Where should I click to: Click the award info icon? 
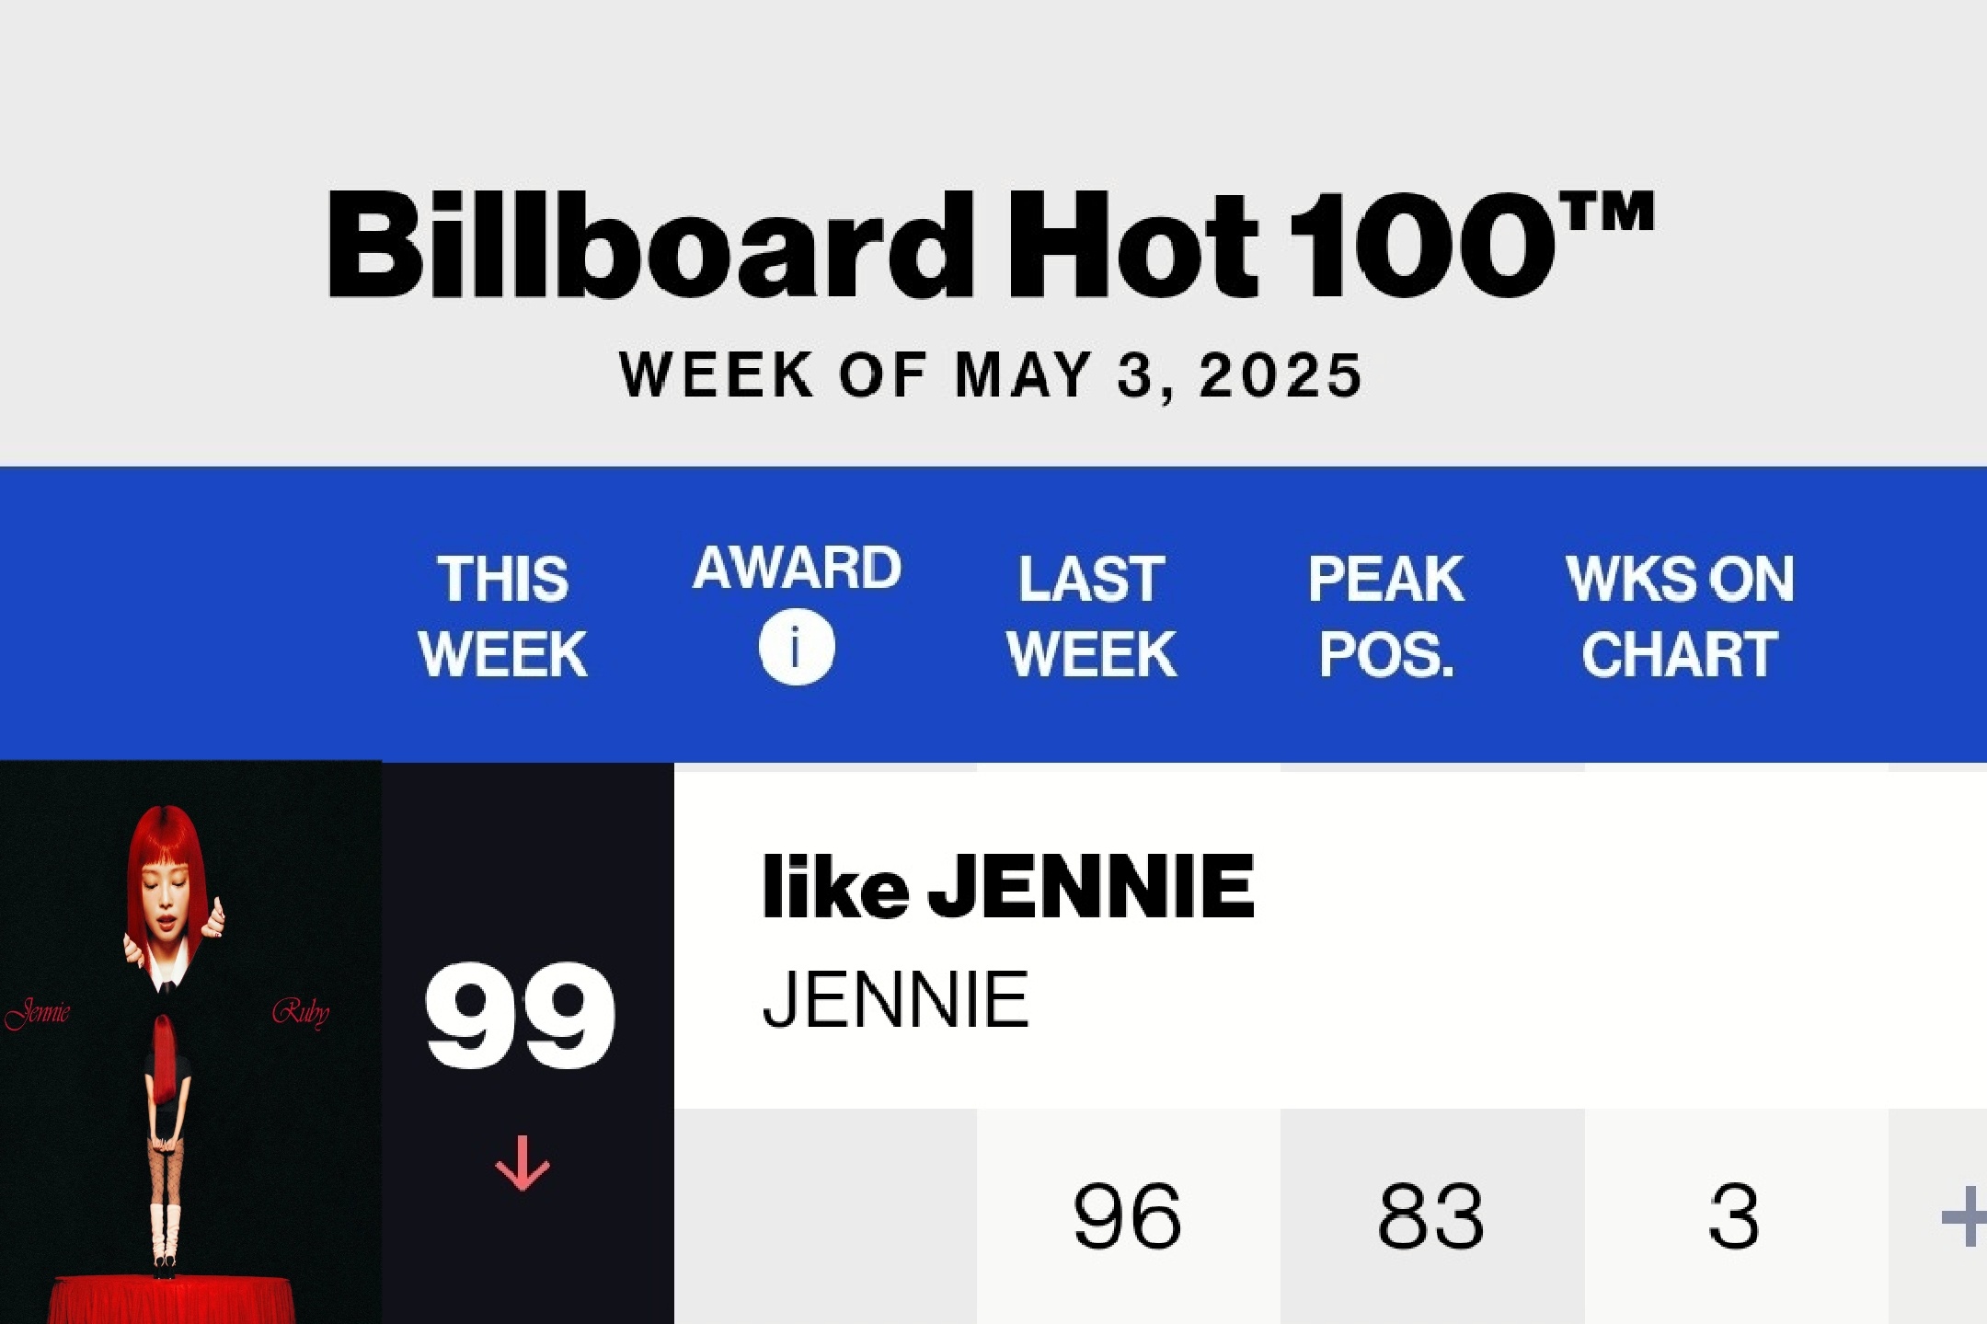click(x=797, y=647)
